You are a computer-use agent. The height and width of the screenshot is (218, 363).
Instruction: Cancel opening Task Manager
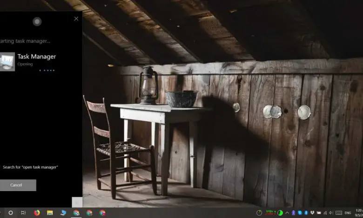click(x=18, y=185)
